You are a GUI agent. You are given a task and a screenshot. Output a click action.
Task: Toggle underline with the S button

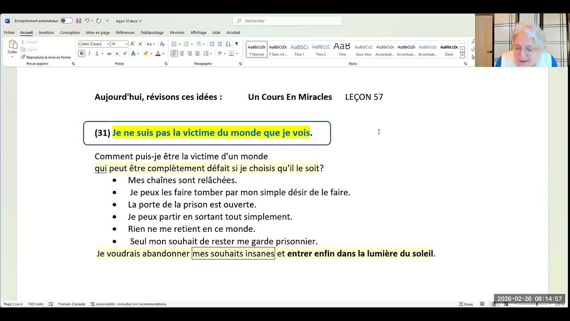click(x=97, y=53)
